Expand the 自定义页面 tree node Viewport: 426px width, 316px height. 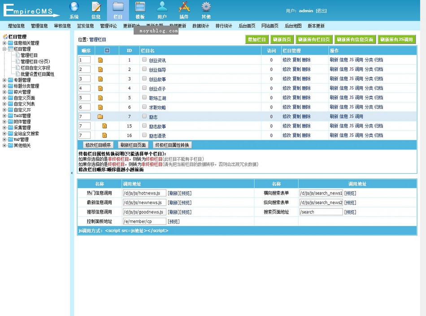4,98
